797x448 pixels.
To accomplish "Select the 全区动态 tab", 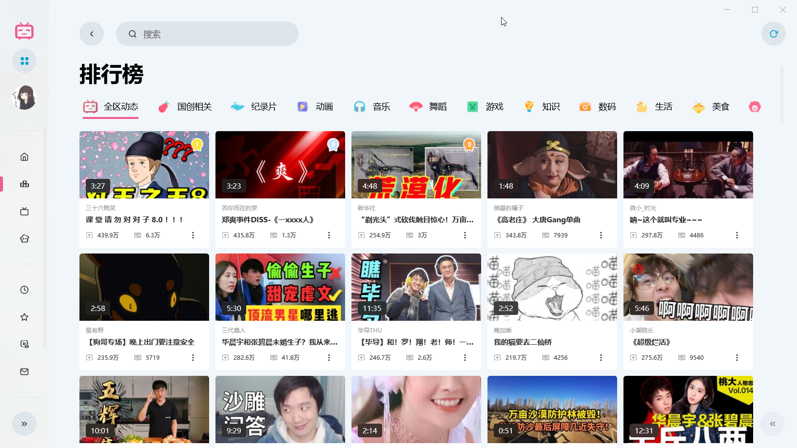I will point(111,107).
